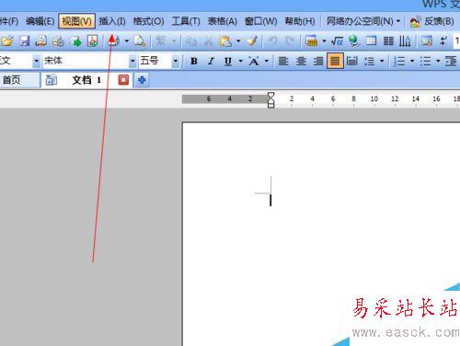Screen dimensions: 460x346
Task: Open the 网络办公空间(N) menu
Action: [363, 21]
